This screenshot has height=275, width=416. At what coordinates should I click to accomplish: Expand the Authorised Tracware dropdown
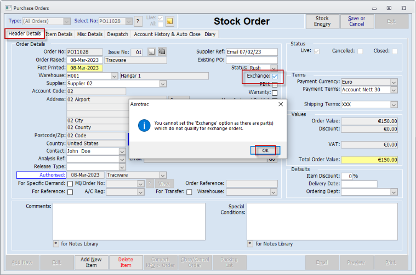point(163,175)
